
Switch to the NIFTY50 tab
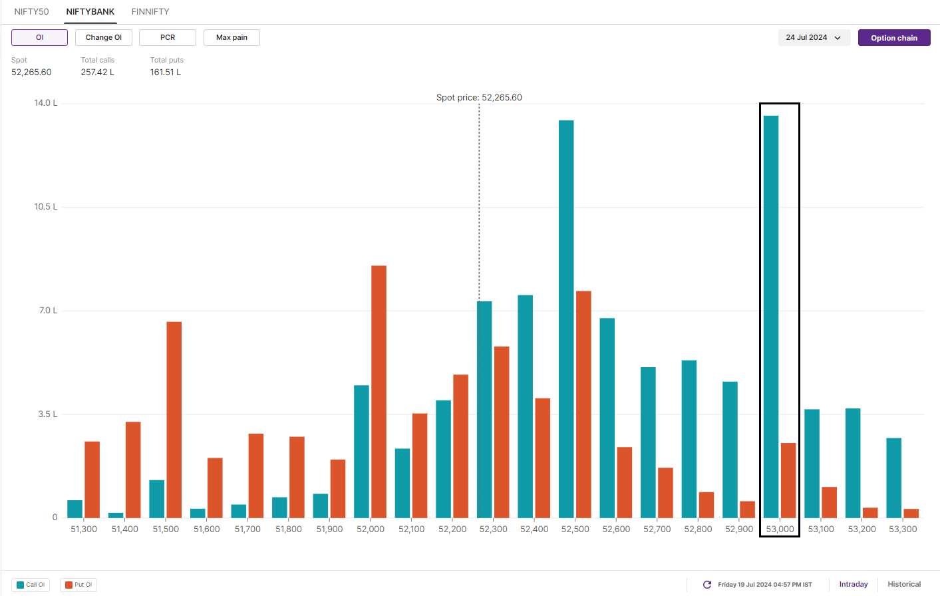[31, 11]
